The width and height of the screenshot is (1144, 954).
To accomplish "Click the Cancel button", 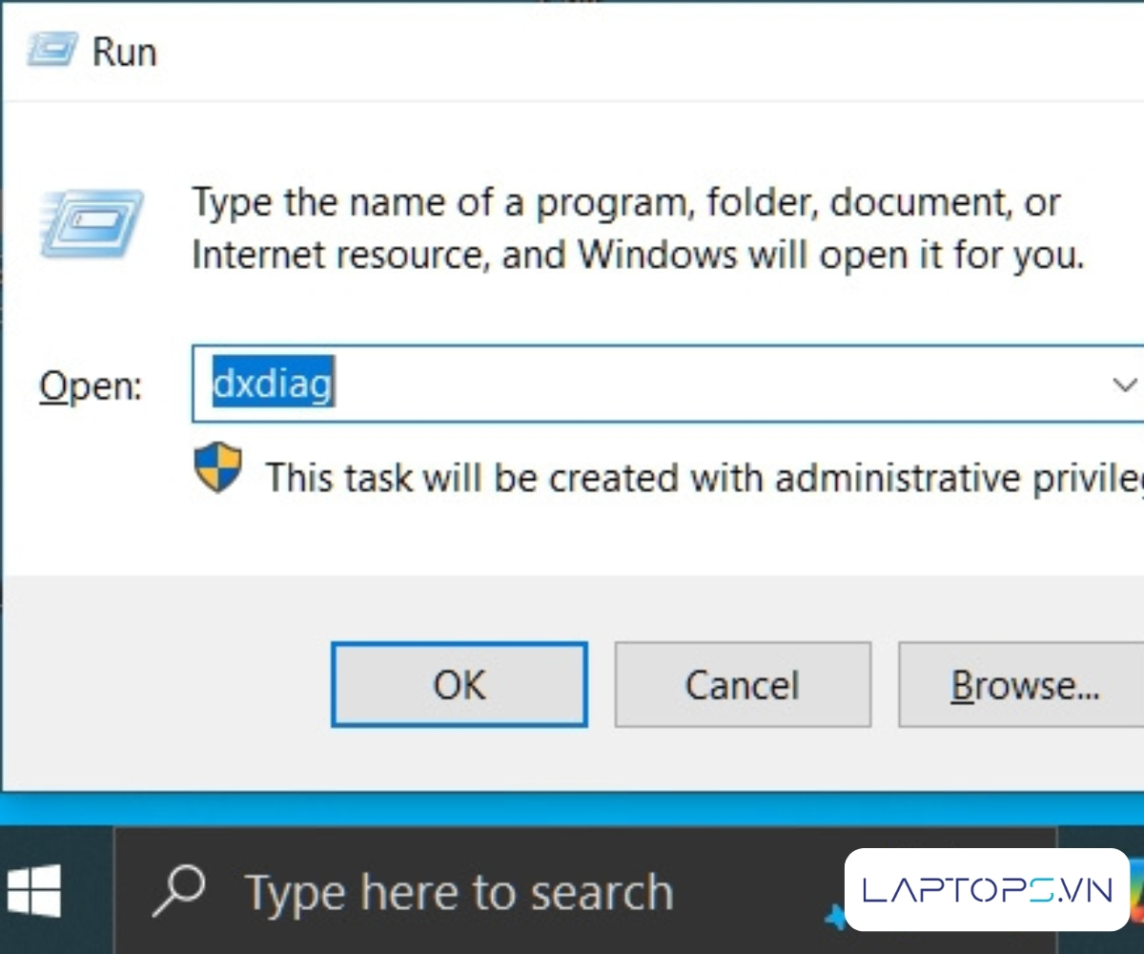I will point(742,684).
